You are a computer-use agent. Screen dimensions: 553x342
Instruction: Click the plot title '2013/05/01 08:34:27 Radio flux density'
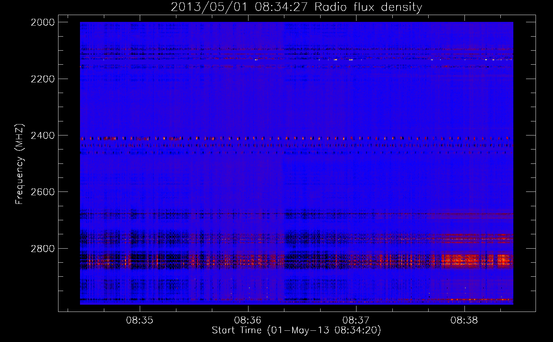[x=296, y=7]
